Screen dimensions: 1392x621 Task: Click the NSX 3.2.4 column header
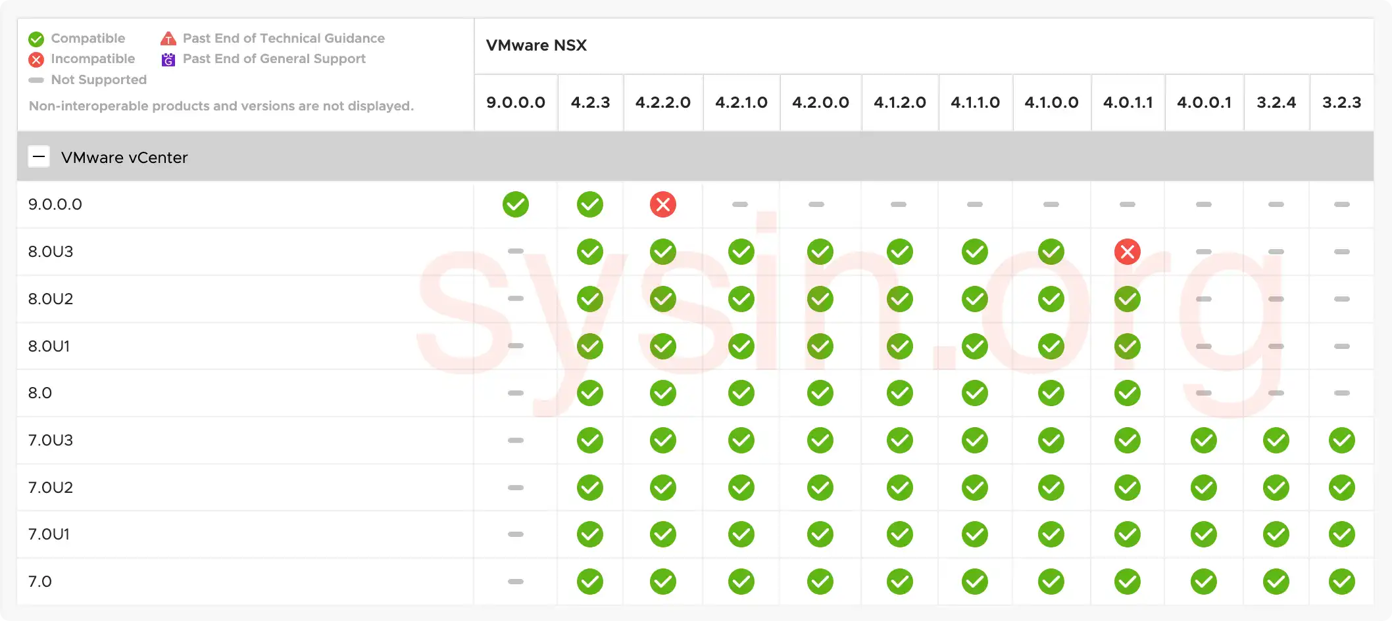1276,103
